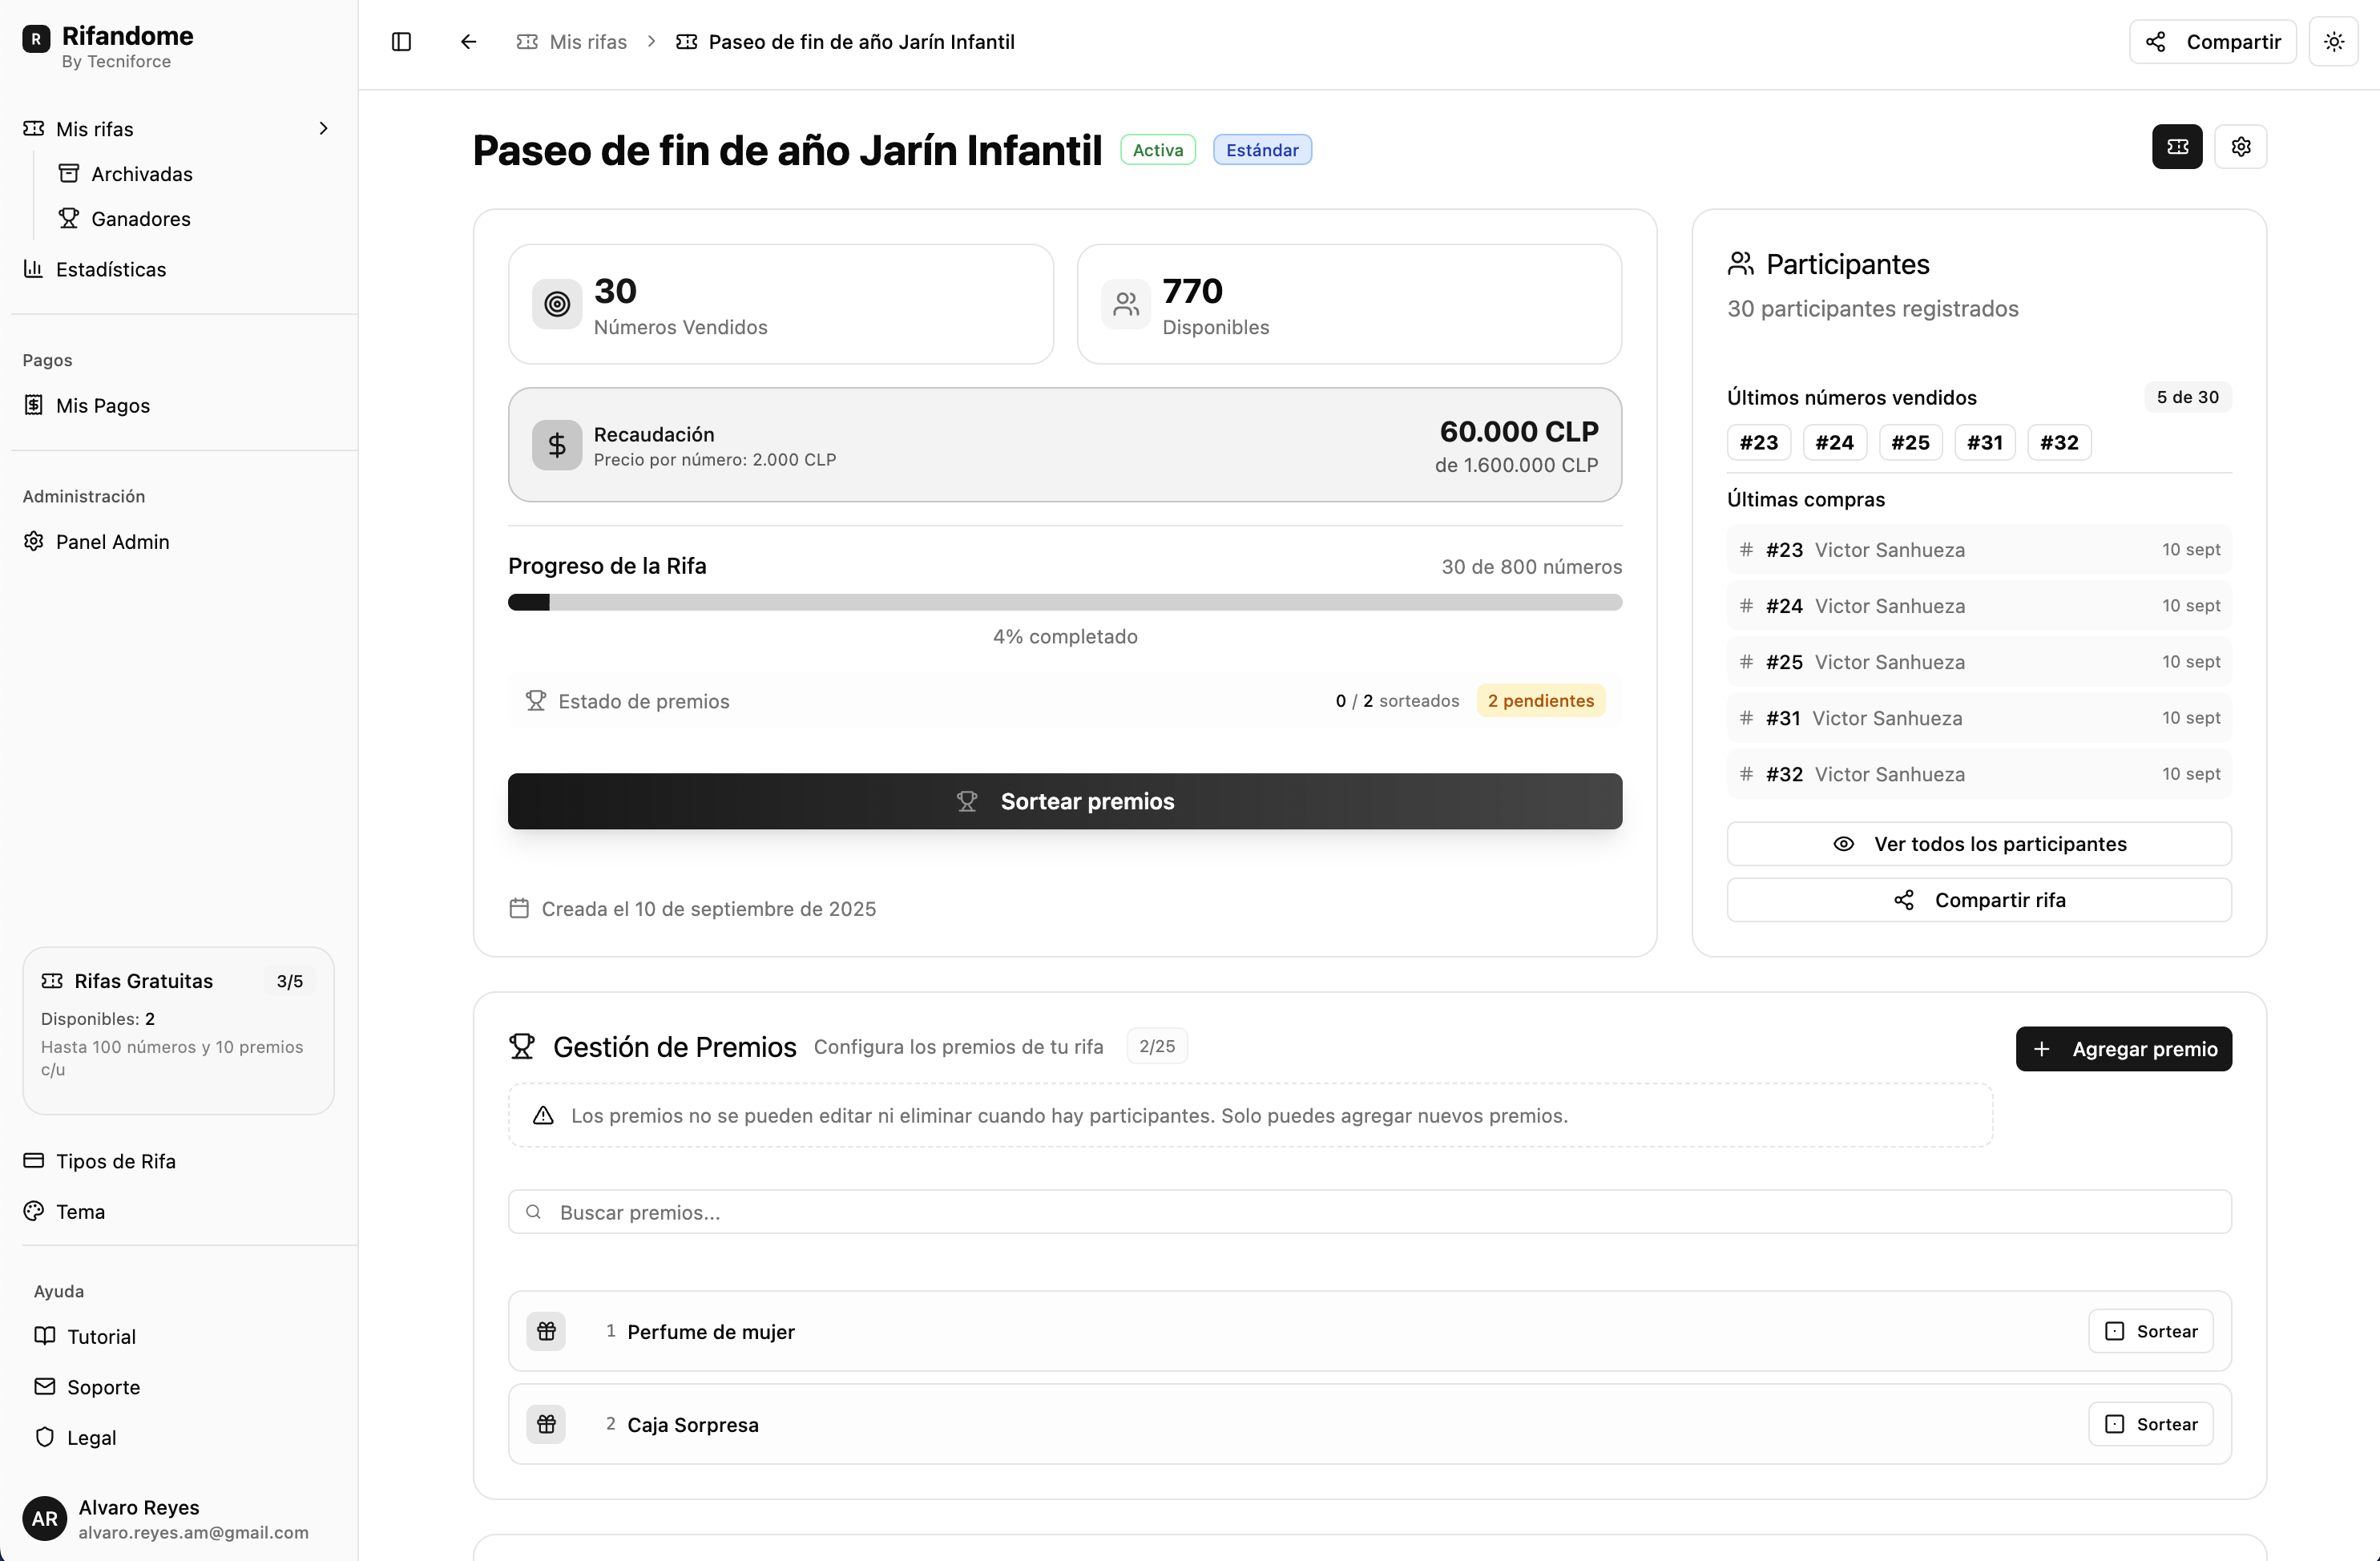2380x1561 pixels.
Task: Click Ver todos los participantes
Action: tap(1978, 844)
